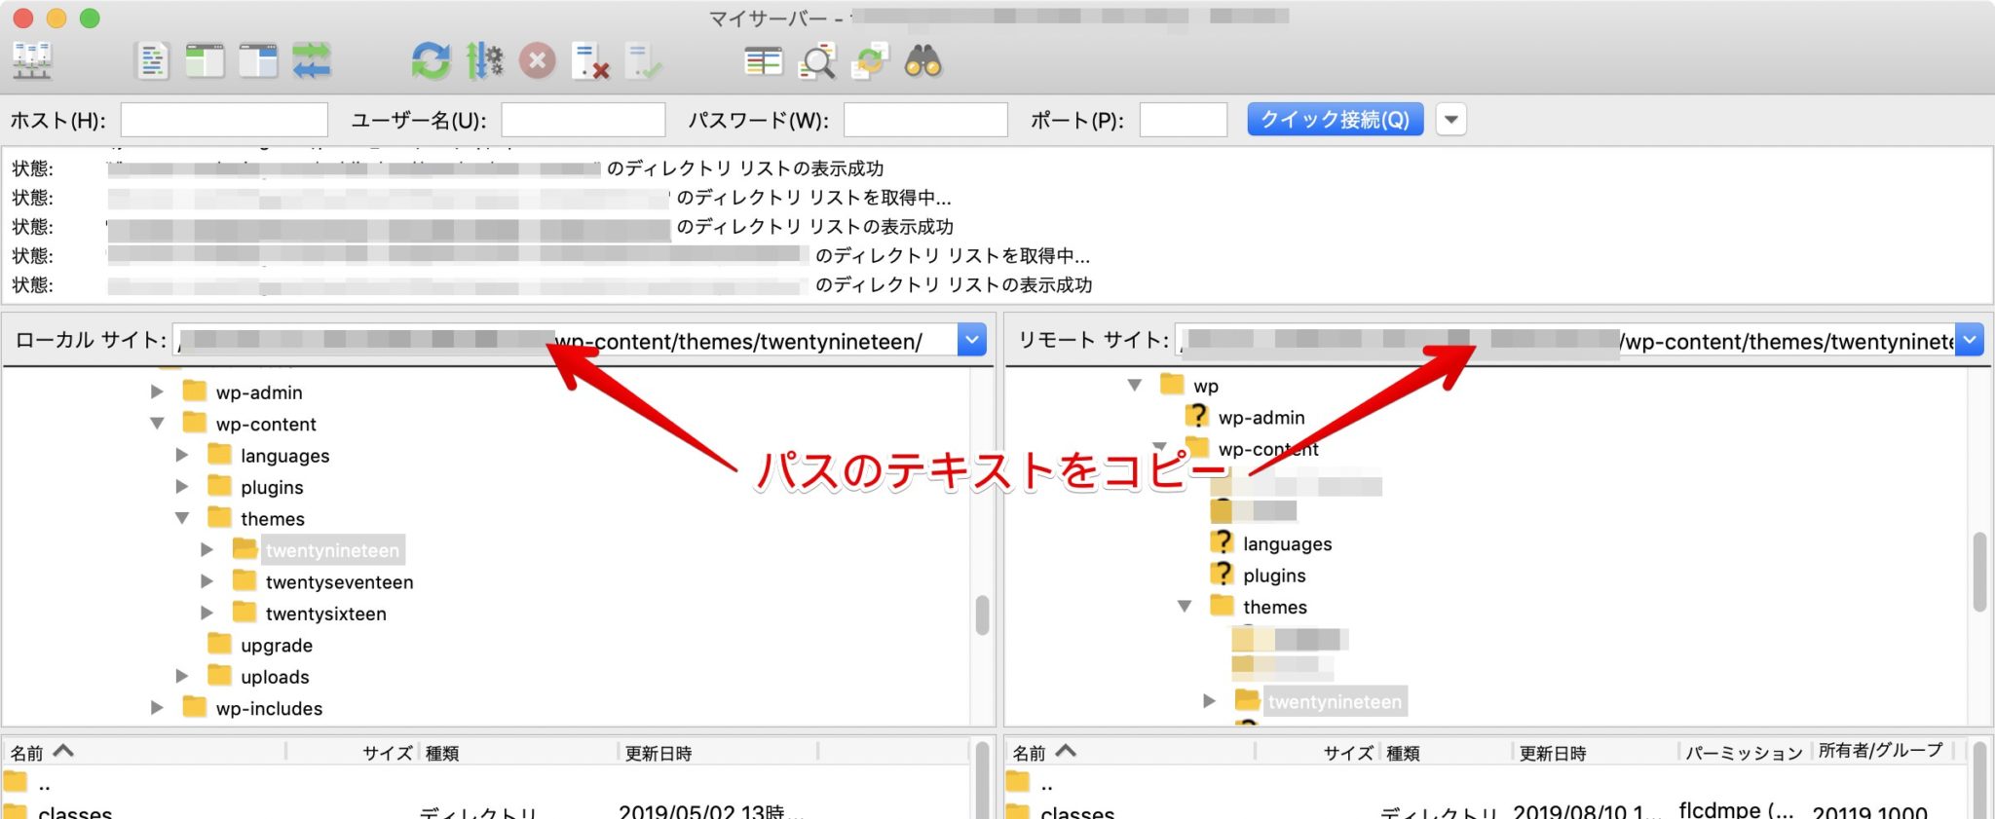The height and width of the screenshot is (819, 1995).
Task: Reconnect to the last server icon
Action: (x=643, y=61)
